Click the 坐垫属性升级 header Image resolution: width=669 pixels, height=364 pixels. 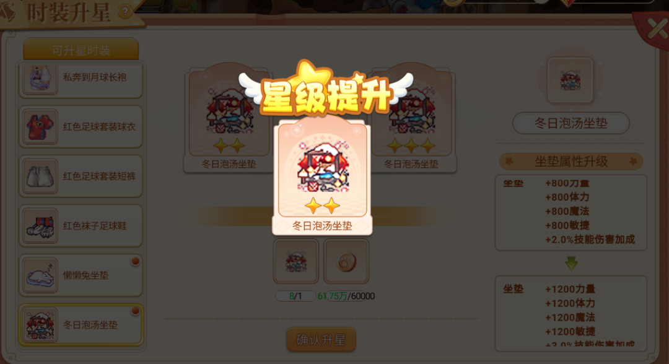(x=571, y=162)
